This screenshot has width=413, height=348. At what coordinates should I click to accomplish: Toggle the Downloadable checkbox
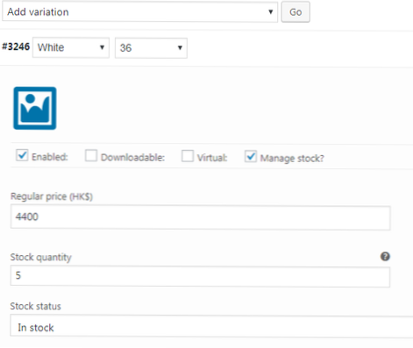[x=91, y=155]
